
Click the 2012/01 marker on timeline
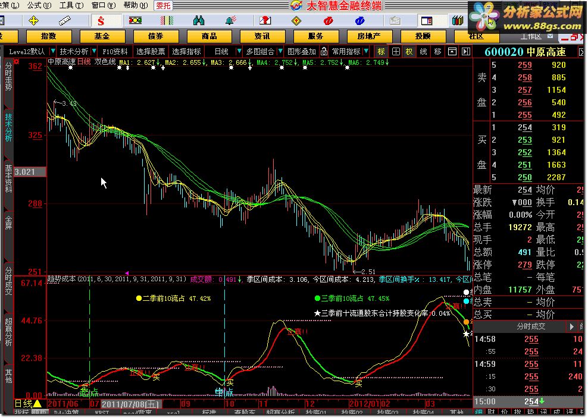(365, 404)
